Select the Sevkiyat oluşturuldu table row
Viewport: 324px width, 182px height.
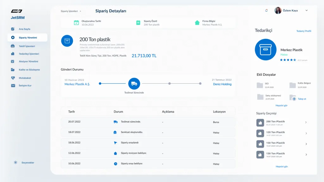tap(148, 132)
